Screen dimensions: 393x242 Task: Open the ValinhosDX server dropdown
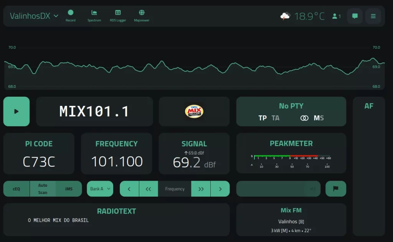tap(34, 16)
